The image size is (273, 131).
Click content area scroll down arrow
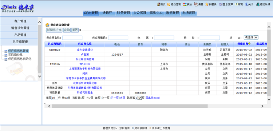(269, 99)
